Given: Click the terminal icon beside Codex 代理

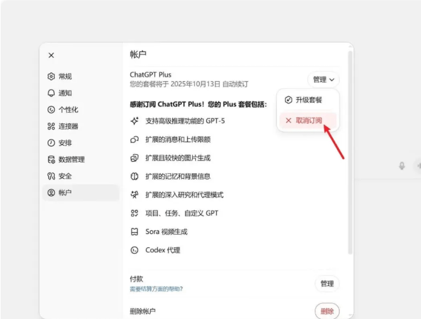Looking at the screenshot, I should (x=134, y=250).
